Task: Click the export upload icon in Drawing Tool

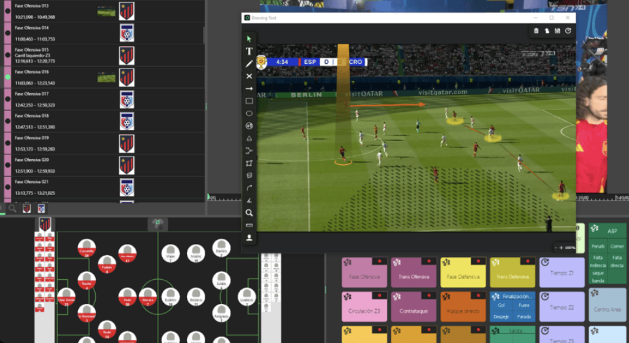Action: pyautogui.click(x=547, y=31)
